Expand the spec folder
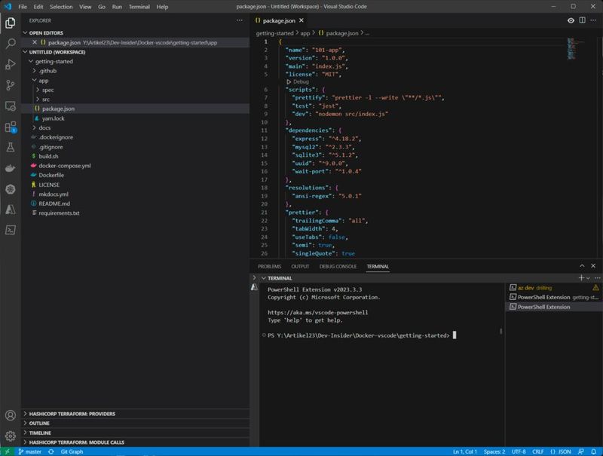This screenshot has height=456, width=603. 38,90
